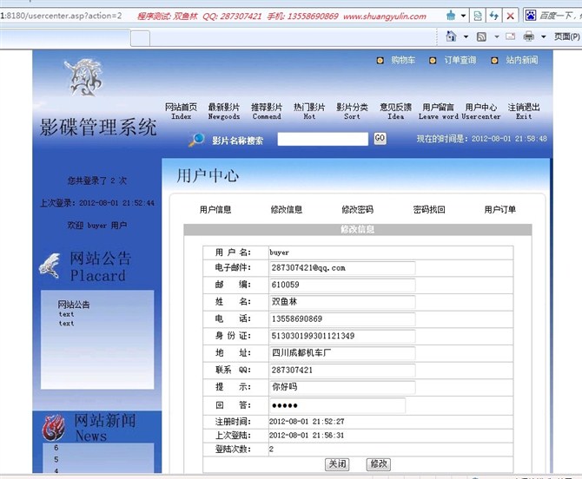Screen dimensions: 582x479
Task: Click the 站内新闻 site news link
Action: [x=522, y=60]
